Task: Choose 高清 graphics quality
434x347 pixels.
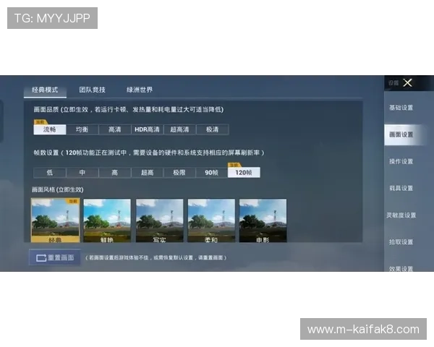Action: (114, 129)
